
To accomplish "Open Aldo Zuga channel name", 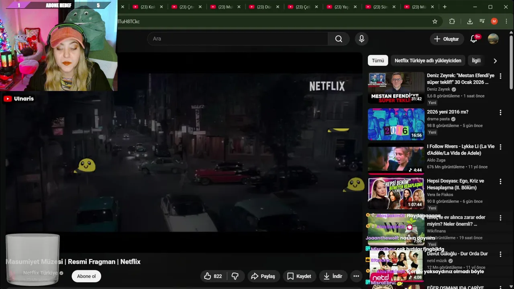I will pyautogui.click(x=436, y=160).
